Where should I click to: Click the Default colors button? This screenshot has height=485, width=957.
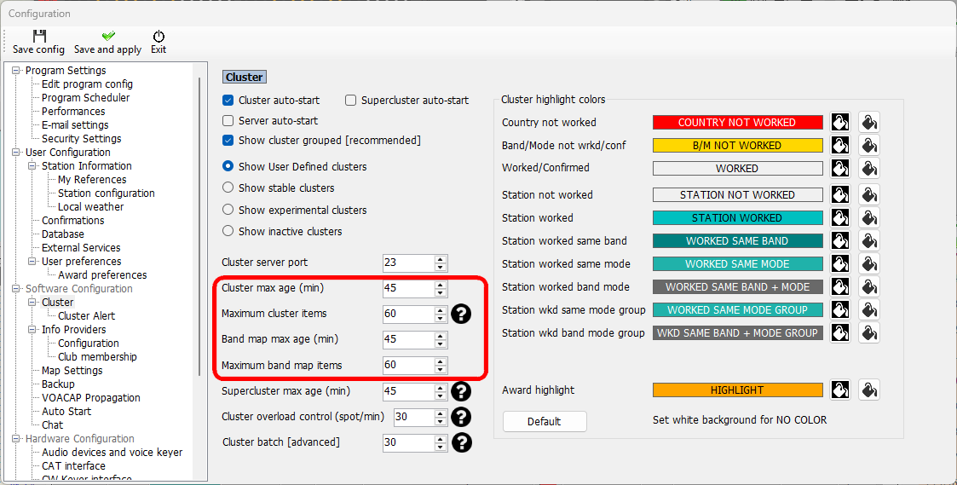click(545, 421)
